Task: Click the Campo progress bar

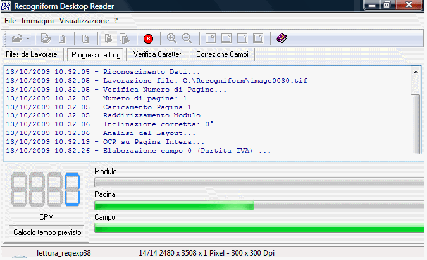Action: tap(259, 228)
